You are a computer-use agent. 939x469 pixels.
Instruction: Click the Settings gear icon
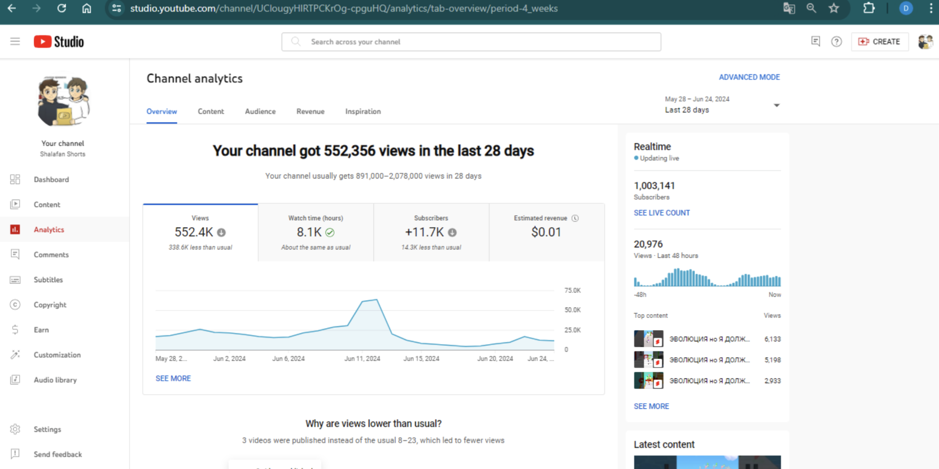coord(15,429)
